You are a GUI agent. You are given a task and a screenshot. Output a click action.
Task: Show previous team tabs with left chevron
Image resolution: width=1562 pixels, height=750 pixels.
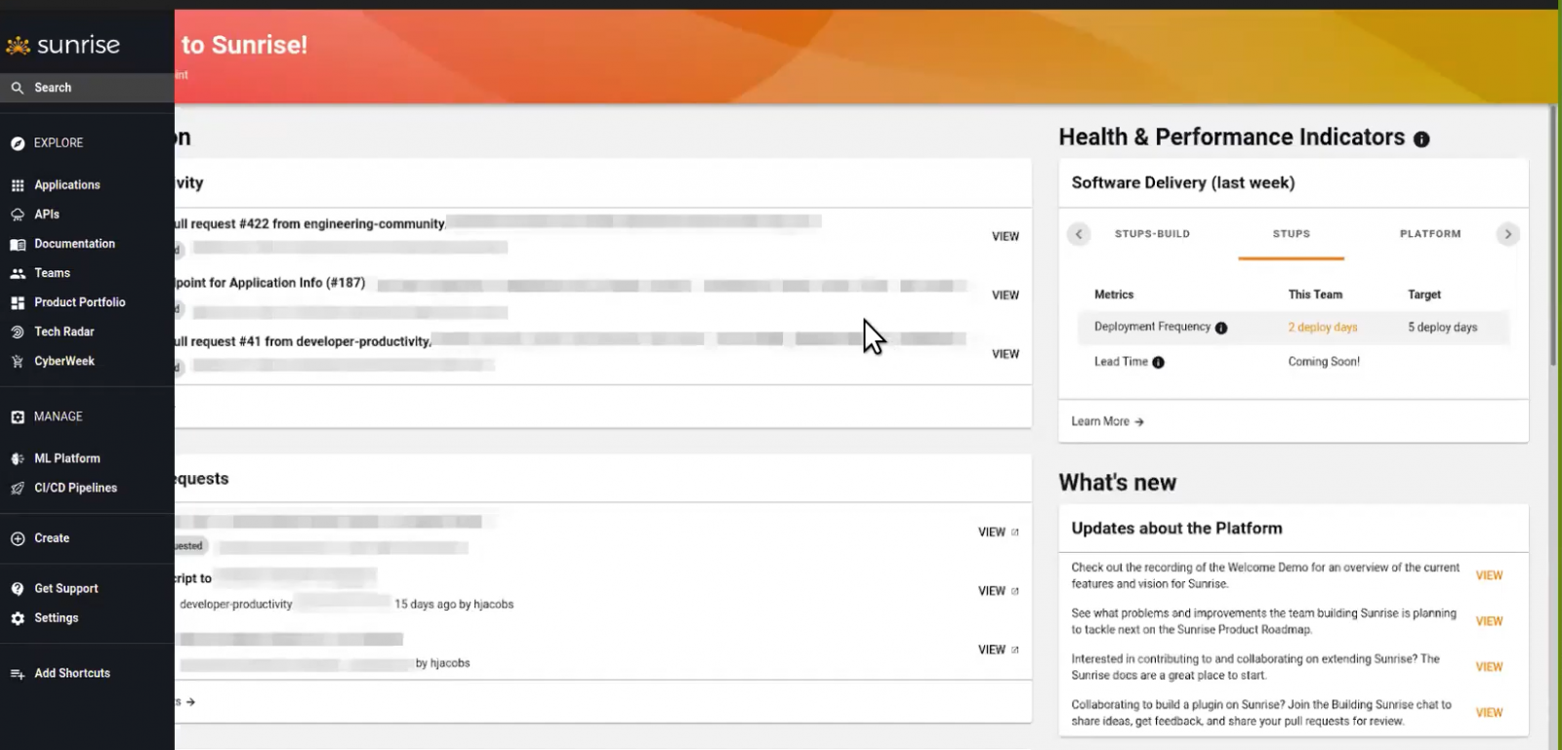pyautogui.click(x=1079, y=234)
